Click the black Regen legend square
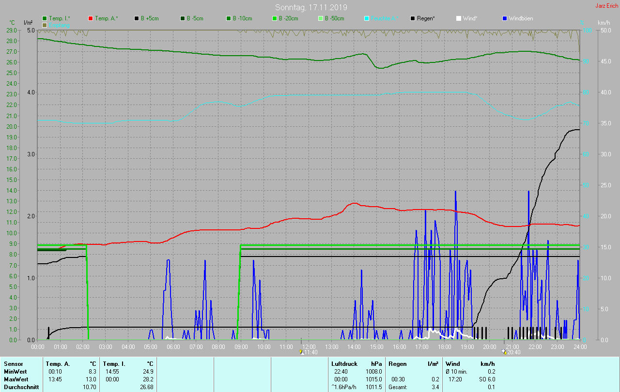The height and width of the screenshot is (392, 620). 413,18
